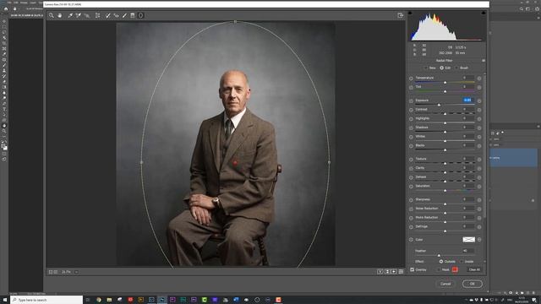
Task: Open the zoom level dropdown below preview
Action: coord(76,272)
